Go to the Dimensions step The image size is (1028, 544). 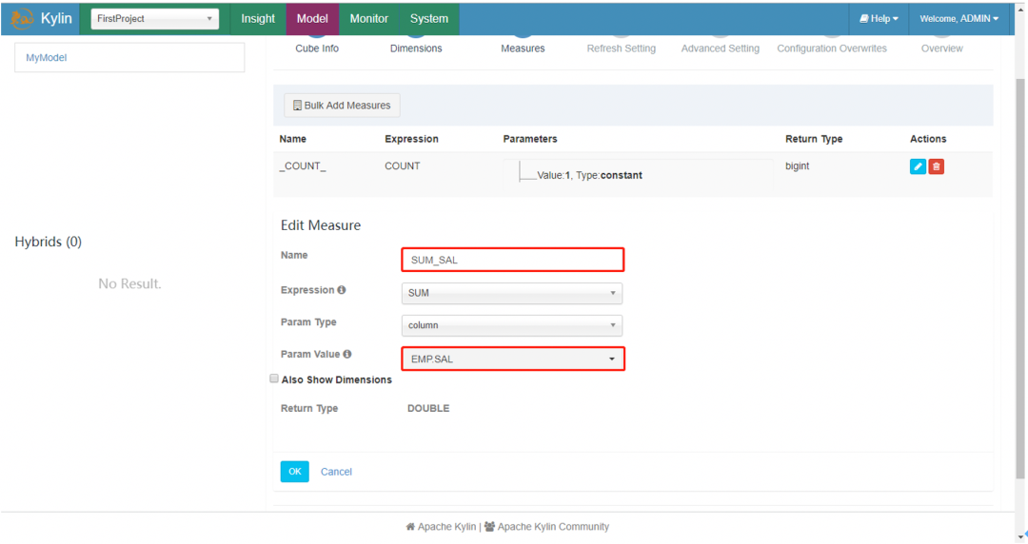(x=416, y=48)
